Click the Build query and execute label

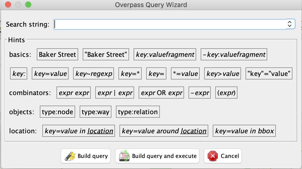click(164, 156)
